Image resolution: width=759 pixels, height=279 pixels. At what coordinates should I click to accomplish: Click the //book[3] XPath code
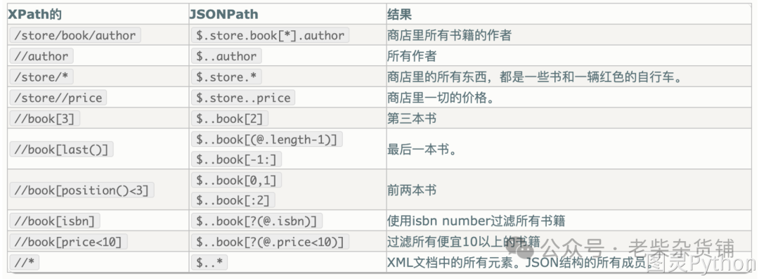coord(44,119)
